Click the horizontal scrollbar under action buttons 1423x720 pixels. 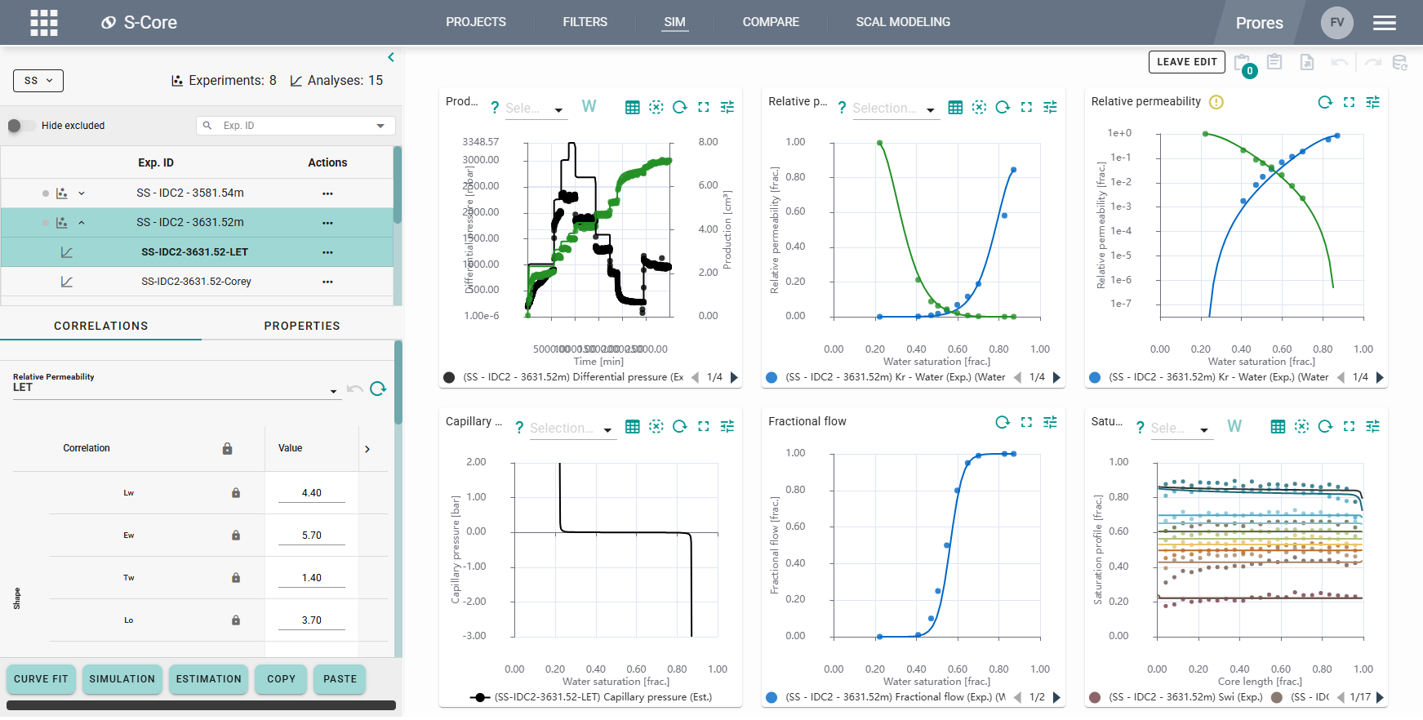coord(201,705)
